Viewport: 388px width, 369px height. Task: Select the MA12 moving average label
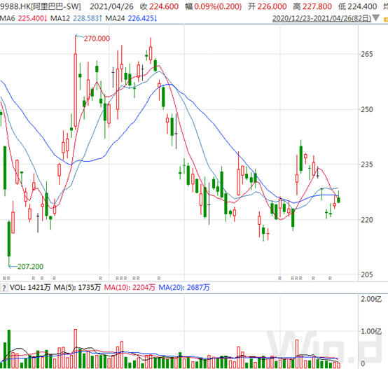76,18
